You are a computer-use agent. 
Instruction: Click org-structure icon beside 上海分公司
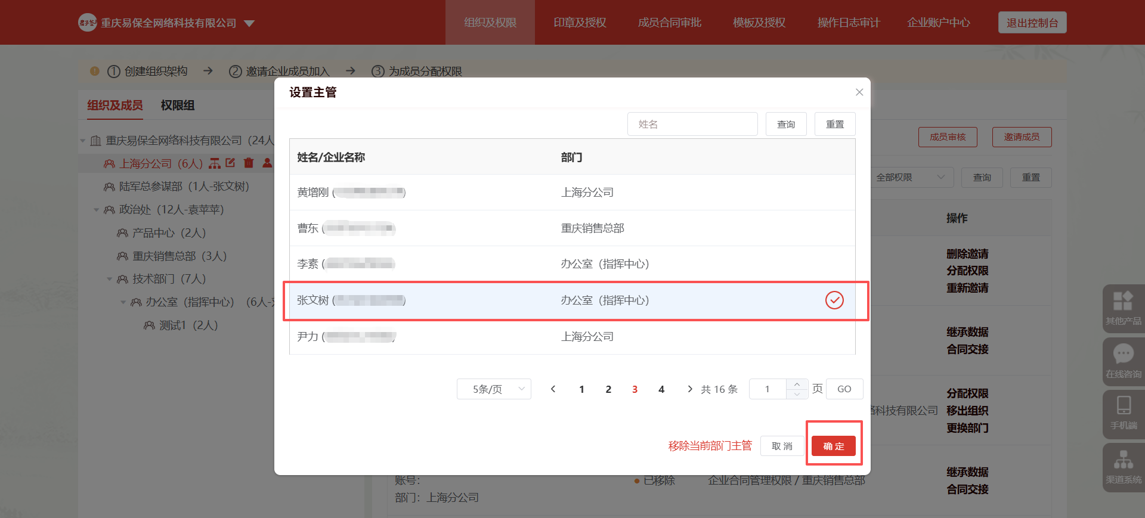(215, 163)
